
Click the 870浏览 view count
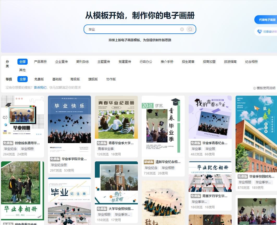[x=243, y=188]
